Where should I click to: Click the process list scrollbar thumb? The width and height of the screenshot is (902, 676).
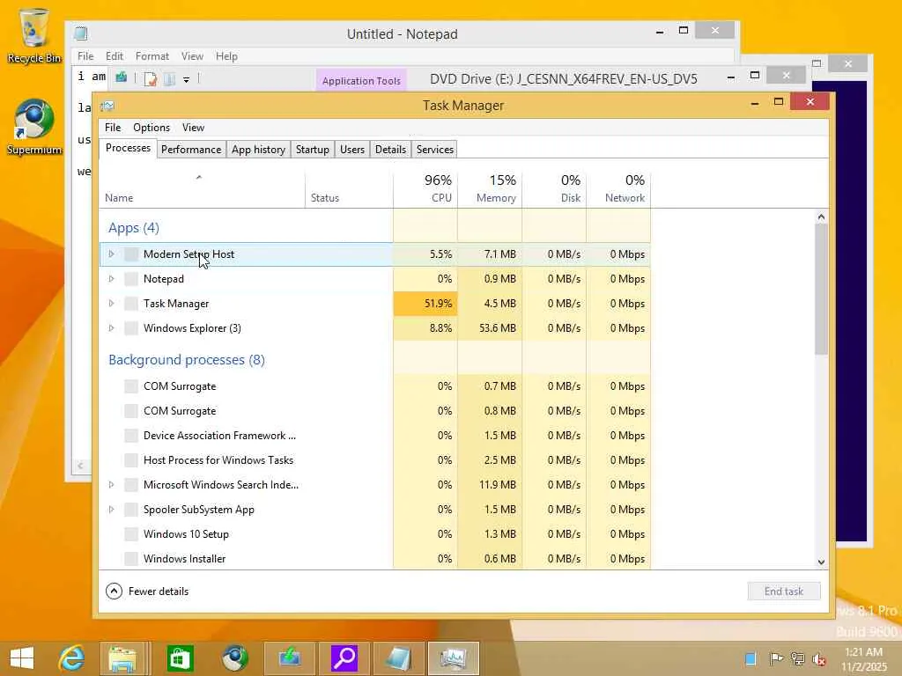coord(821,289)
